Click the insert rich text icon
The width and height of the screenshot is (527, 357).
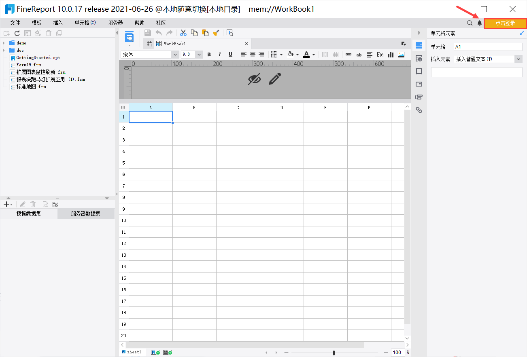(x=370, y=55)
